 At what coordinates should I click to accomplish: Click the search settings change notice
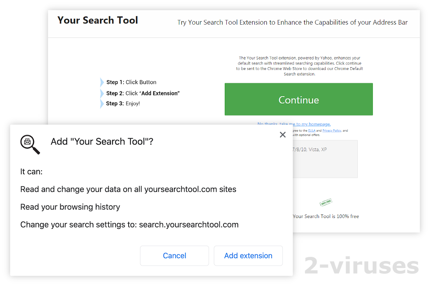[x=129, y=224]
